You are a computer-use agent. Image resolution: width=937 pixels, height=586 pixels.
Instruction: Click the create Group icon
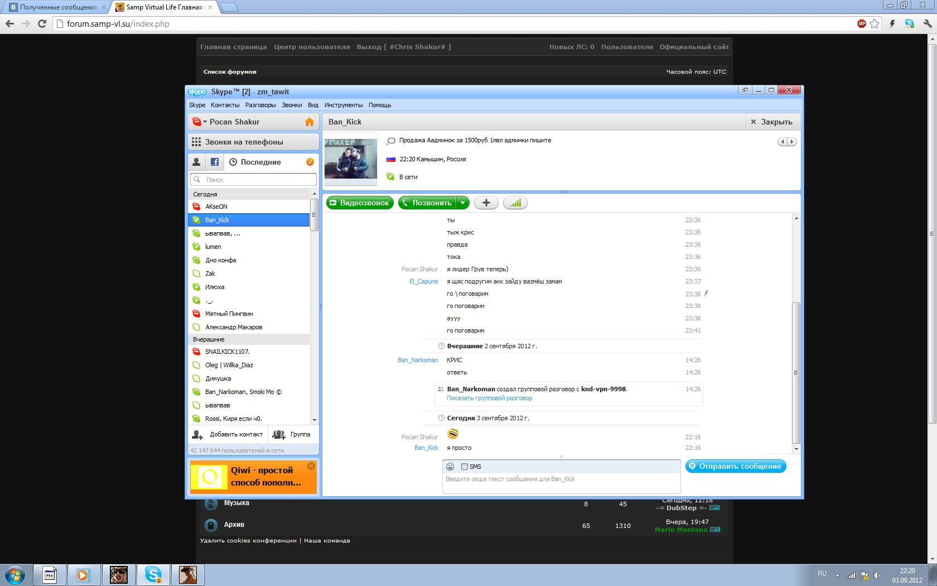(279, 435)
